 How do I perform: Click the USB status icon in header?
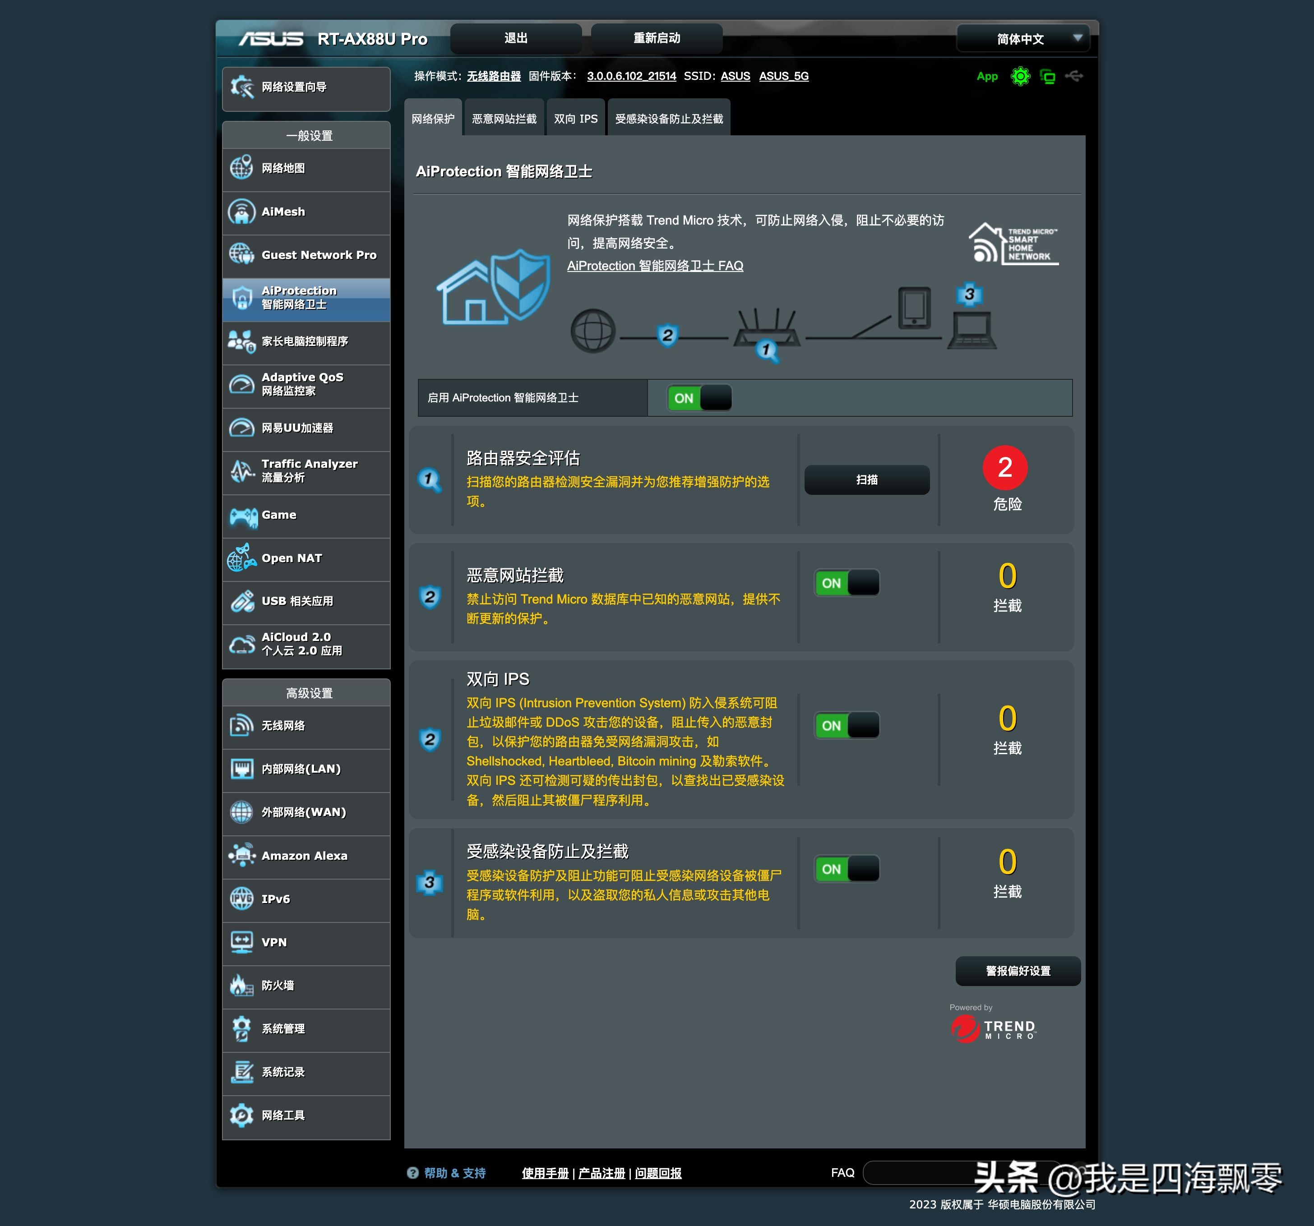(x=1074, y=76)
